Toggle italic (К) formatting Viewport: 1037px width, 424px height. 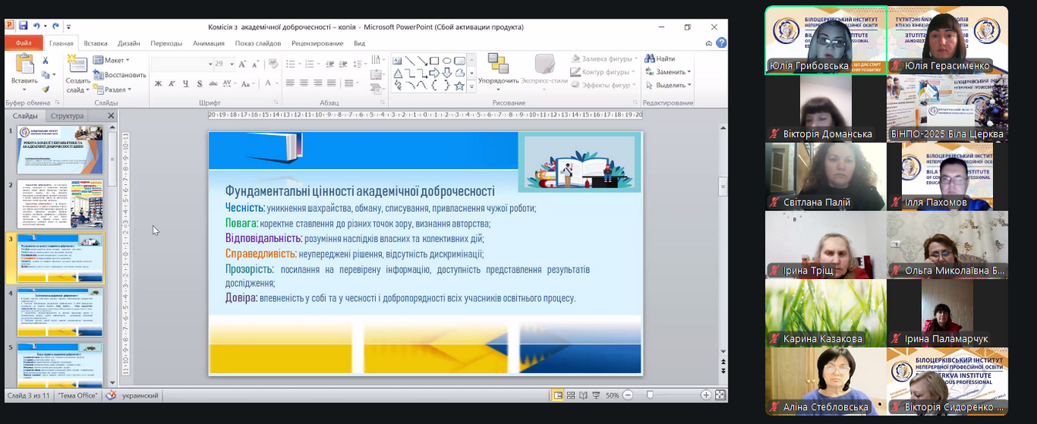pos(172,83)
